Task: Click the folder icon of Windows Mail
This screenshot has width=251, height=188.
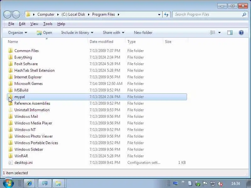Action: coord(11,116)
